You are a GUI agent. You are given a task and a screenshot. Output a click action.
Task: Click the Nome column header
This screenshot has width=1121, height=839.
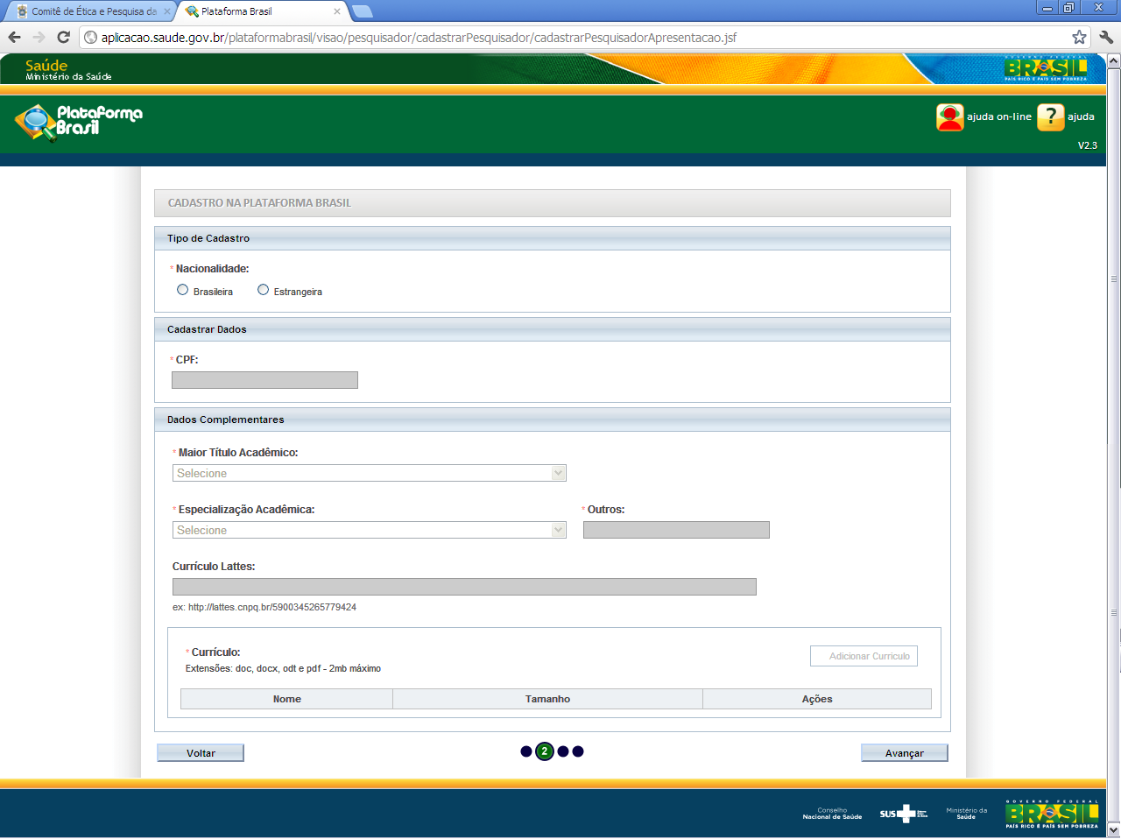[286, 699]
